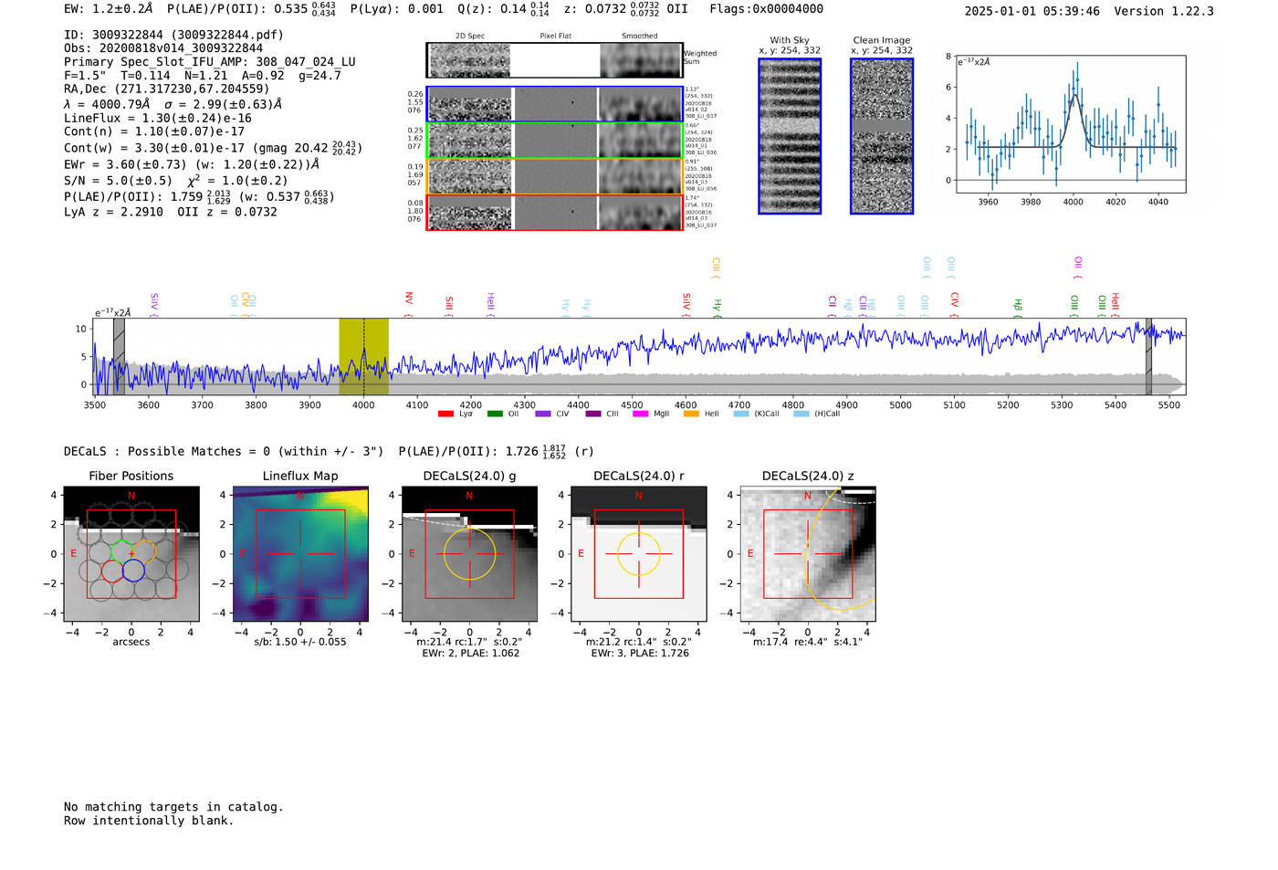
Task: Click the P(Lyα): 0.001 header value
Action: 397,9
